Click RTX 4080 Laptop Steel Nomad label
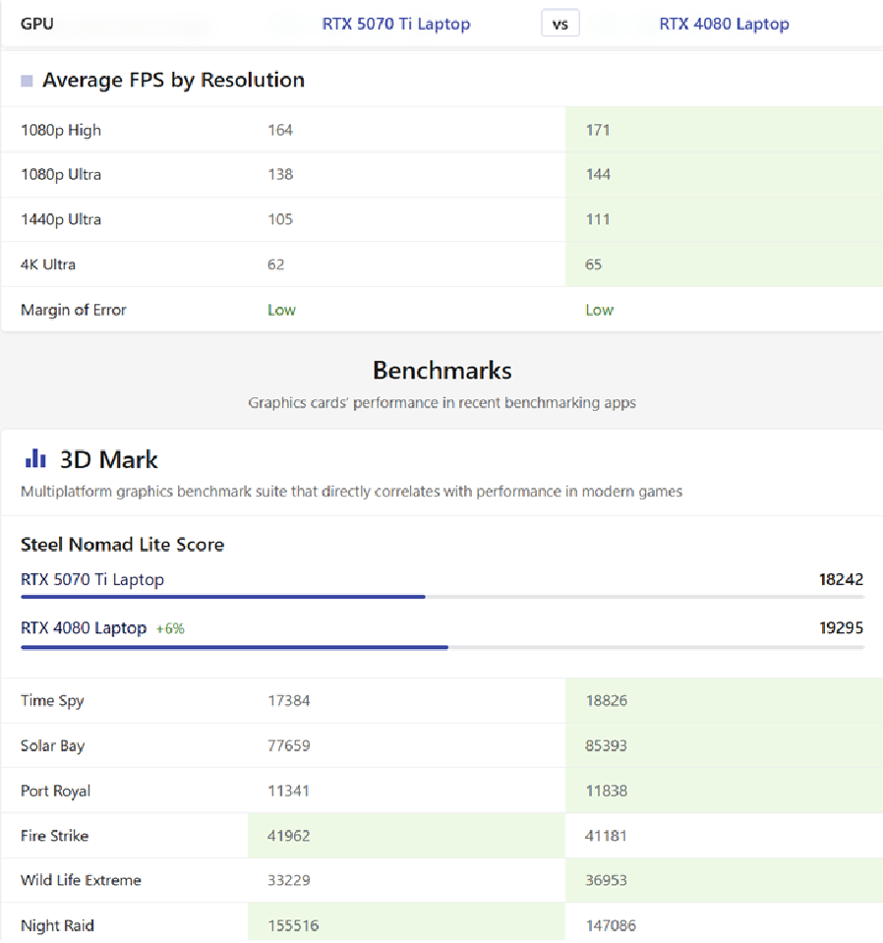This screenshot has width=883, height=943. point(84,628)
